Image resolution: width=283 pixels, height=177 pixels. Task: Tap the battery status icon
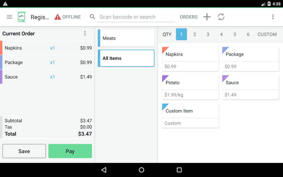click(269, 4)
